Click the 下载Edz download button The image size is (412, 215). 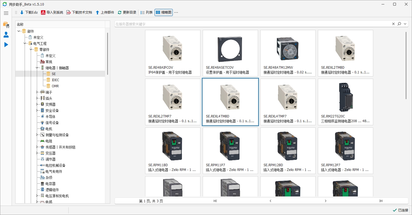pos(29,12)
